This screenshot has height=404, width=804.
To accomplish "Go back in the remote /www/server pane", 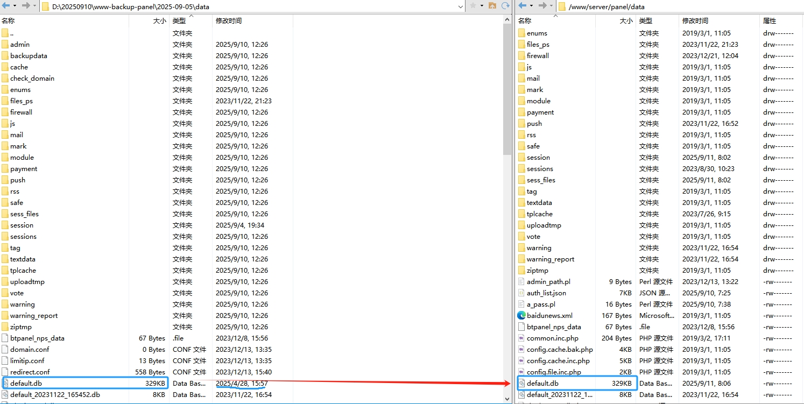I will click(x=523, y=6).
